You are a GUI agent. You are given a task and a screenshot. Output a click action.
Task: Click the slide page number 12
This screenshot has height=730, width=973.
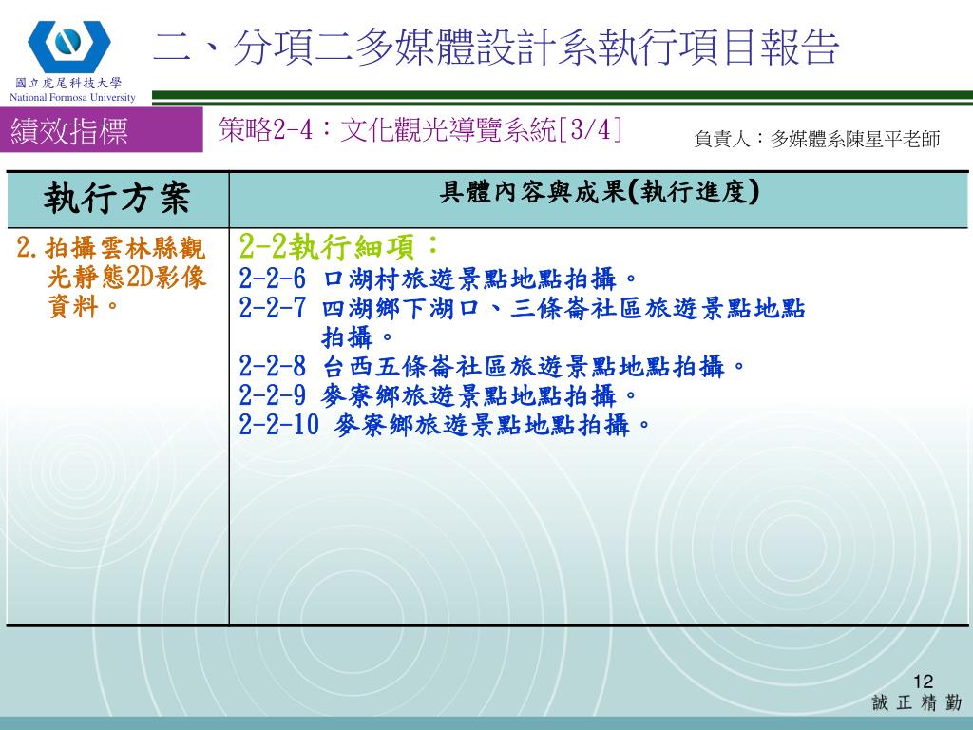tap(924, 682)
